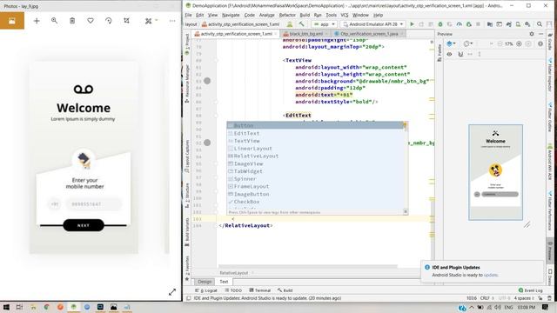This screenshot has width=557, height=313.
Task: Zoom in Preview with plus icon
Action: (519, 43)
